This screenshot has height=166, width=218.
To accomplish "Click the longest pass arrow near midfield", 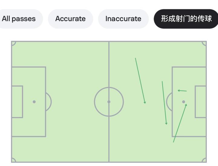I will (140, 81).
